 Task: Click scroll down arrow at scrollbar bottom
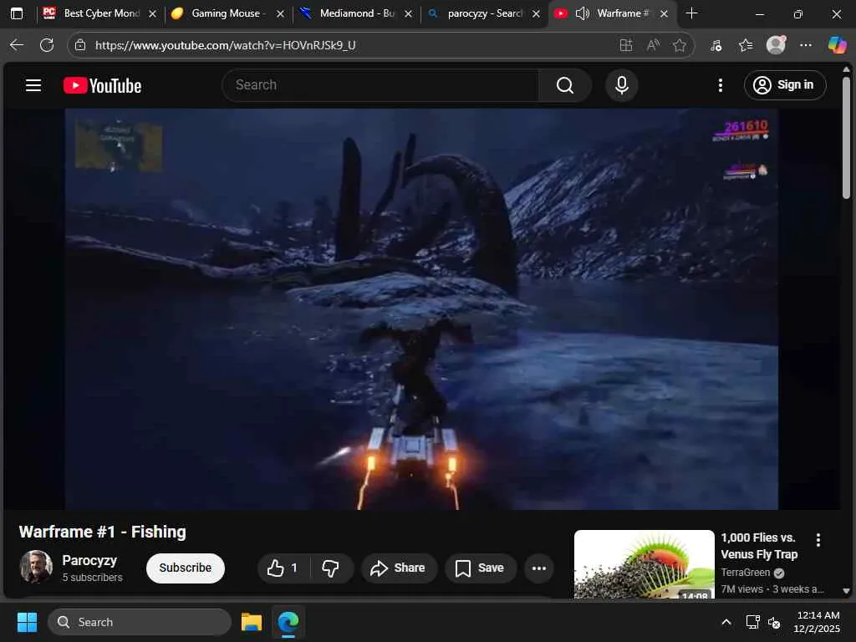pyautogui.click(x=846, y=591)
